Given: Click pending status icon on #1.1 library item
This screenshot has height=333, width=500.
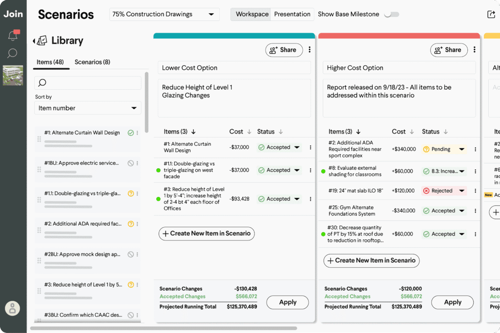Looking at the screenshot, I should 131,193.
